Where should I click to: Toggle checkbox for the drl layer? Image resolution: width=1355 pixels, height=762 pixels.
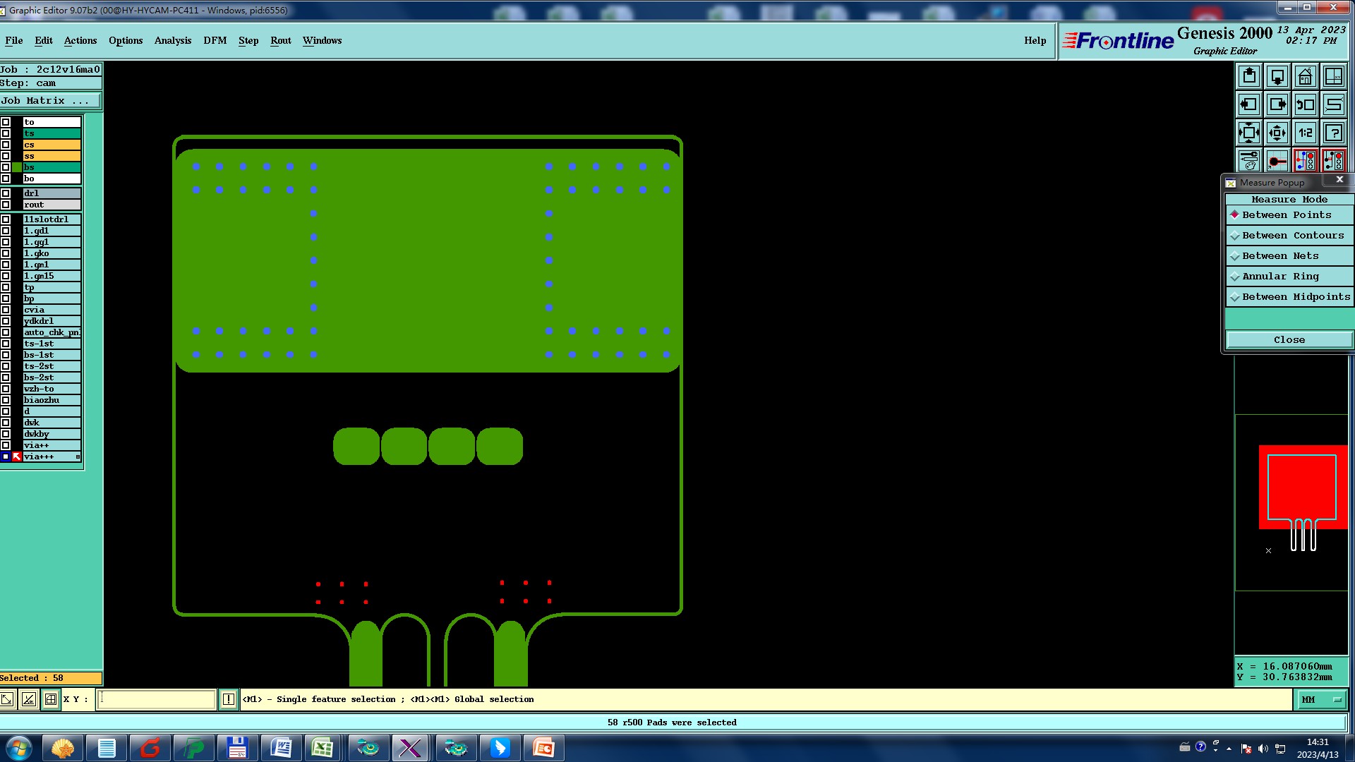6,193
